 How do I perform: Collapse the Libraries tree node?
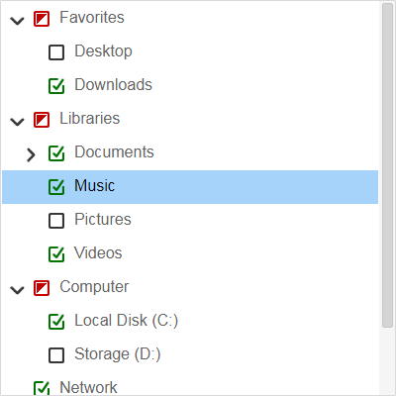17,122
